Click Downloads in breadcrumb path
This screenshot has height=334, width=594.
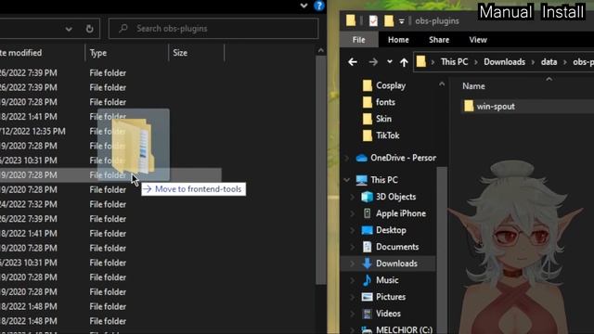point(504,62)
